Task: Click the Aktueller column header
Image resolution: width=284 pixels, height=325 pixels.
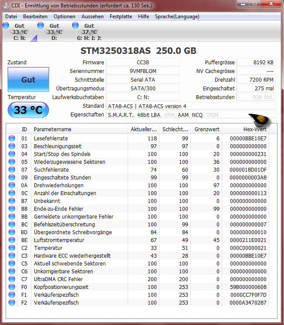Action: [x=144, y=129]
